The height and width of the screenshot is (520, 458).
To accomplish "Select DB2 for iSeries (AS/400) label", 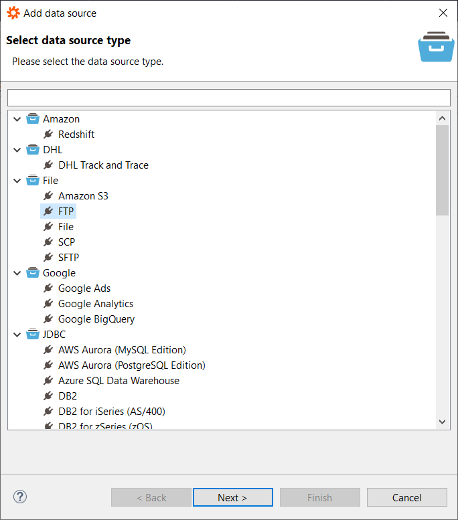I will (112, 412).
